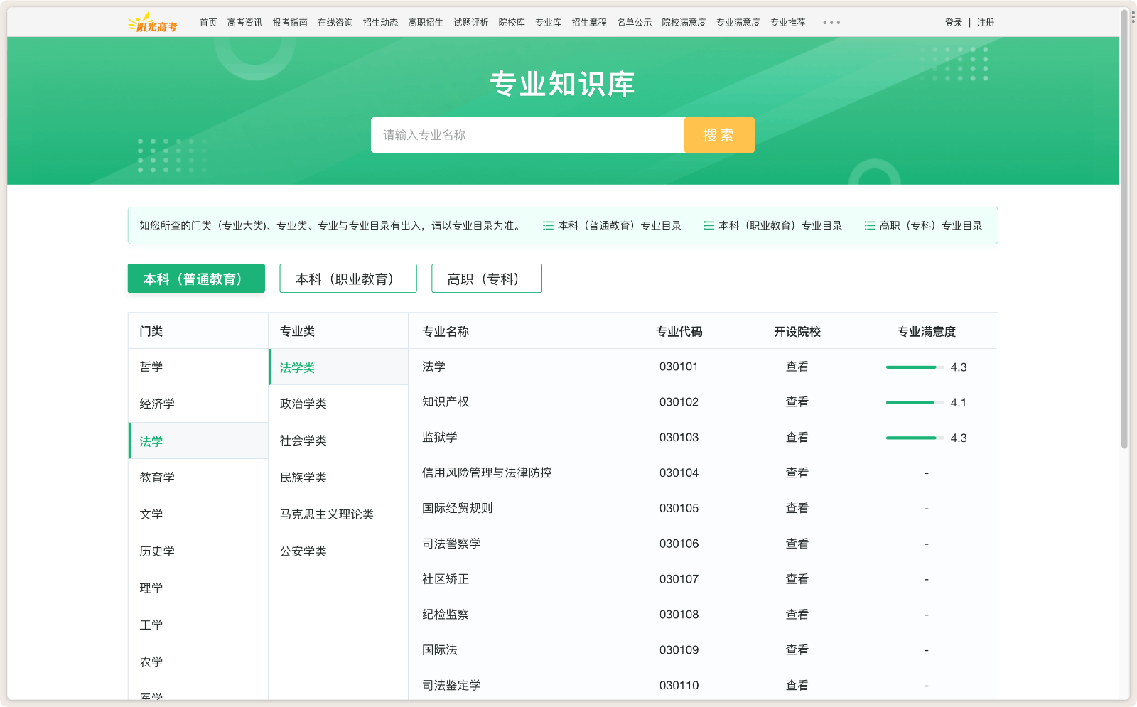Open the 专业库 navigation item

coord(547,22)
